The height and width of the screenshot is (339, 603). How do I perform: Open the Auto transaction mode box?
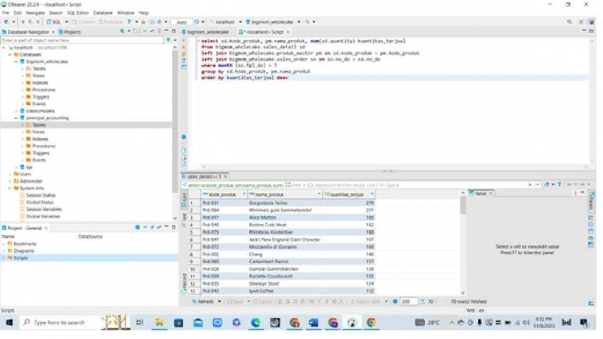181,22
